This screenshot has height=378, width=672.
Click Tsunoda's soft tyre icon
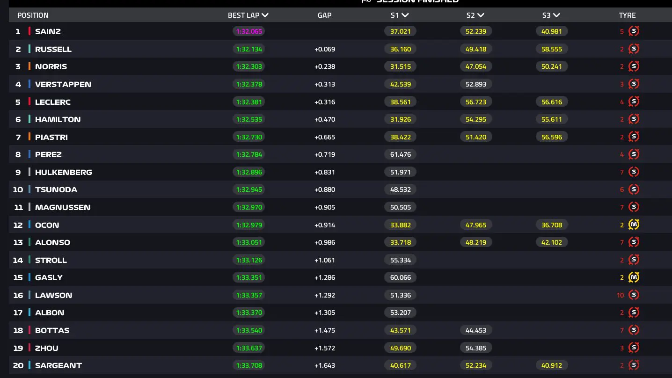point(634,189)
